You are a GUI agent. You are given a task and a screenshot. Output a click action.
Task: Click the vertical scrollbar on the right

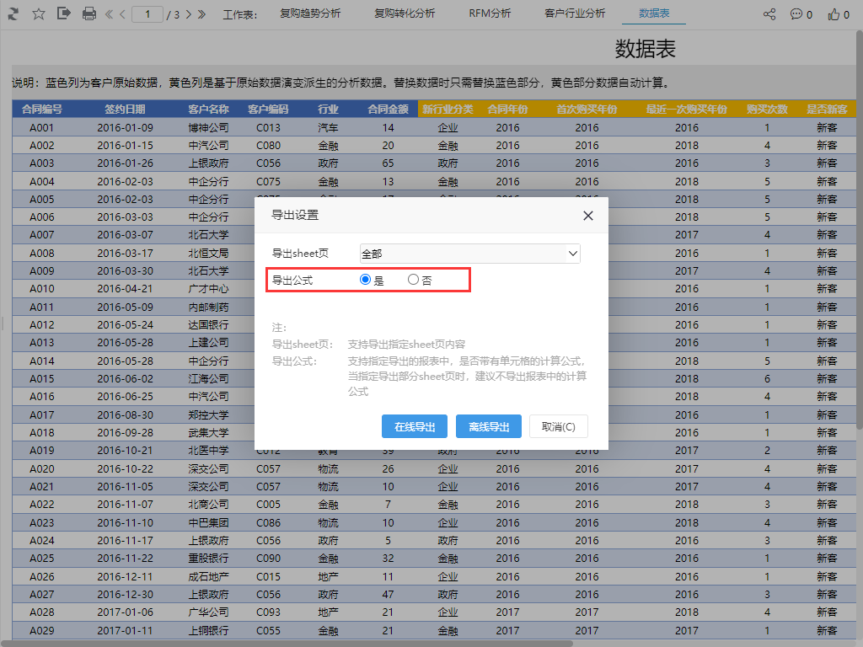pyautogui.click(x=859, y=230)
